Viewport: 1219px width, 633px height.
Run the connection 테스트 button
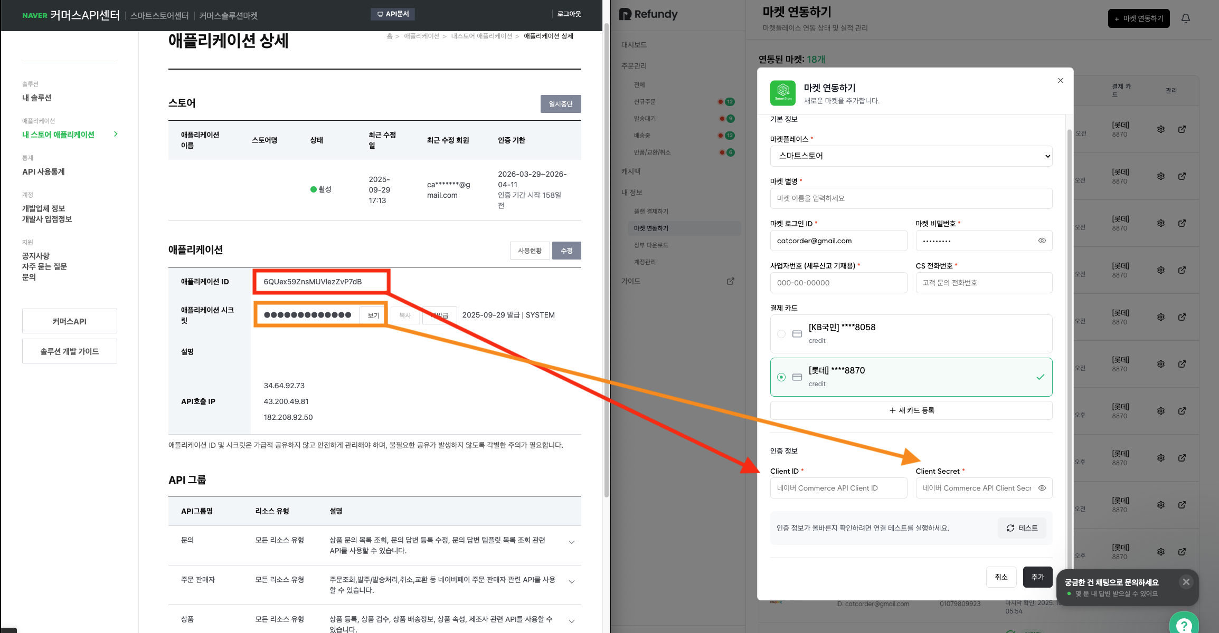pos(1022,528)
